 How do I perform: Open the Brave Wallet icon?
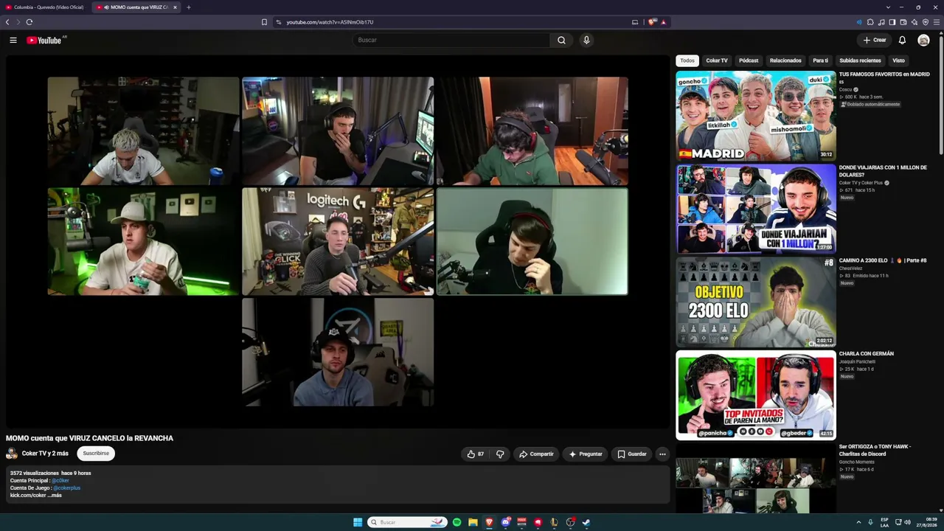[x=903, y=22]
